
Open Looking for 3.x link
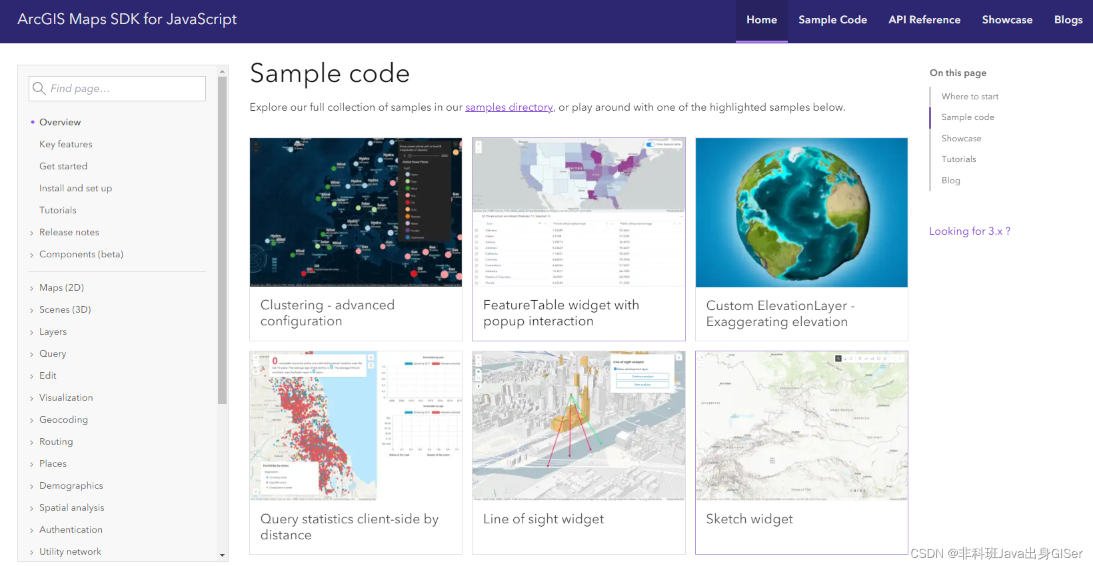[x=970, y=231]
